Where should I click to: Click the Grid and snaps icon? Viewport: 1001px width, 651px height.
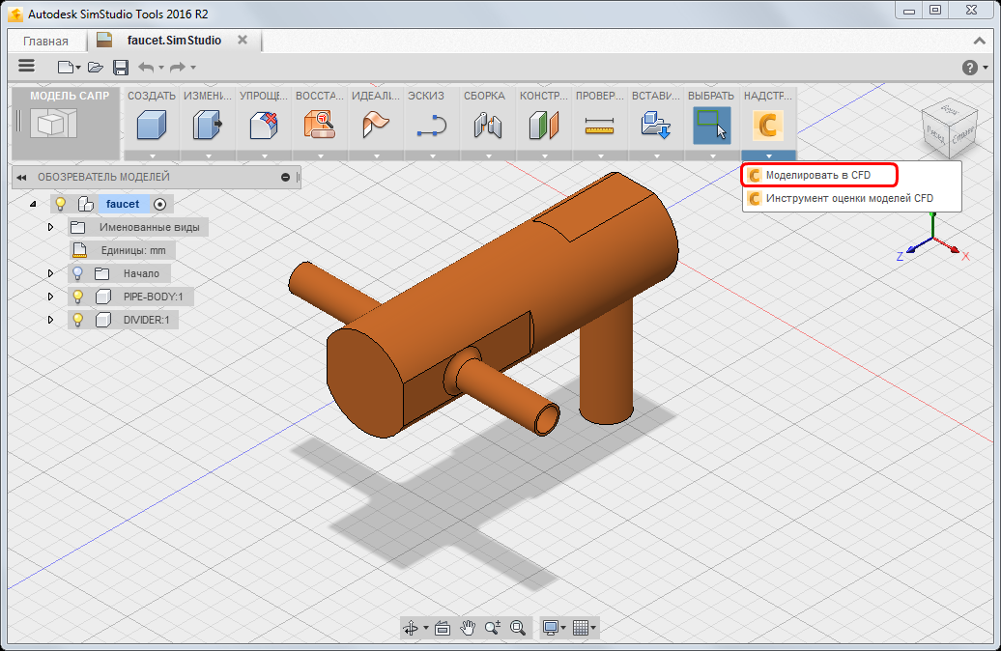[581, 628]
